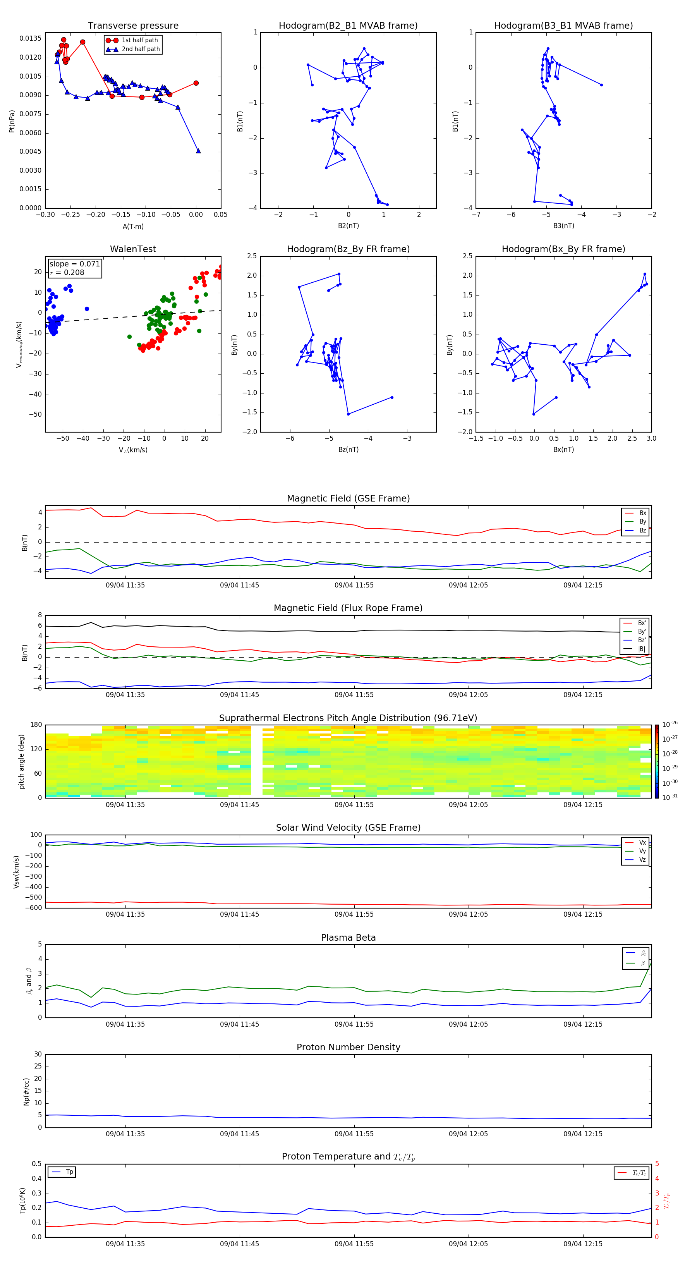Viewport: 697px width, 1278px height.
Task: Click the 'Np(#/cc)' axis label
Action: click(x=26, y=1091)
